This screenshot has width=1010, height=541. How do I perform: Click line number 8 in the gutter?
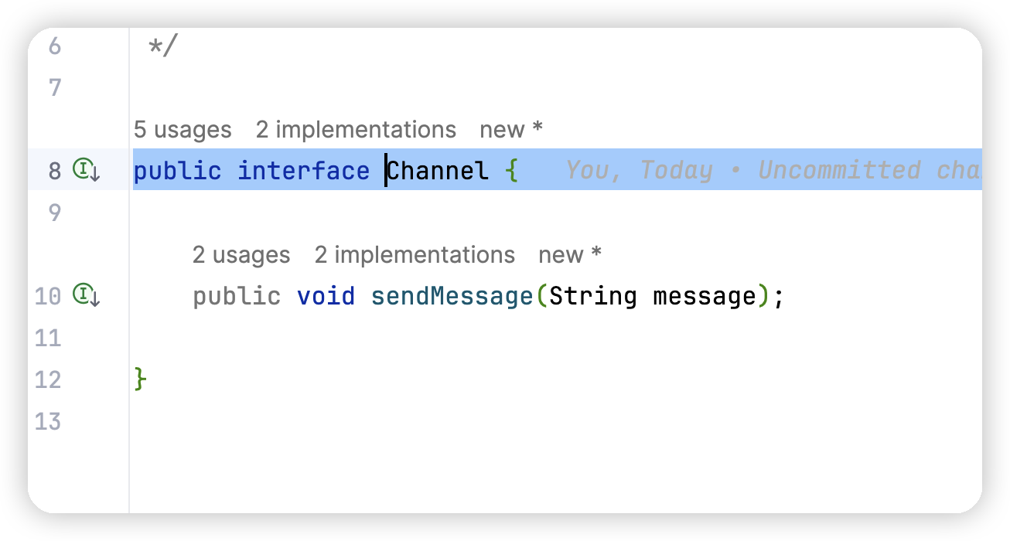(x=54, y=170)
